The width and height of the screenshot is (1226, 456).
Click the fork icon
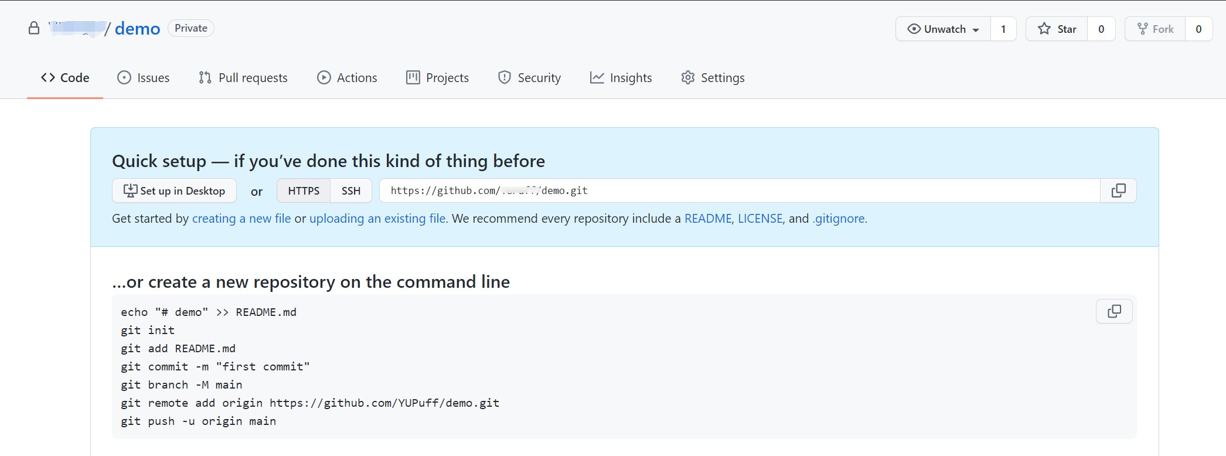tap(1142, 29)
